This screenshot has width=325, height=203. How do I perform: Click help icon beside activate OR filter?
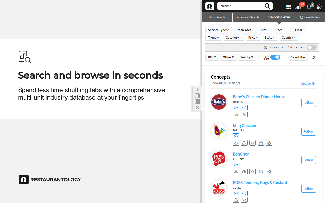point(266,48)
